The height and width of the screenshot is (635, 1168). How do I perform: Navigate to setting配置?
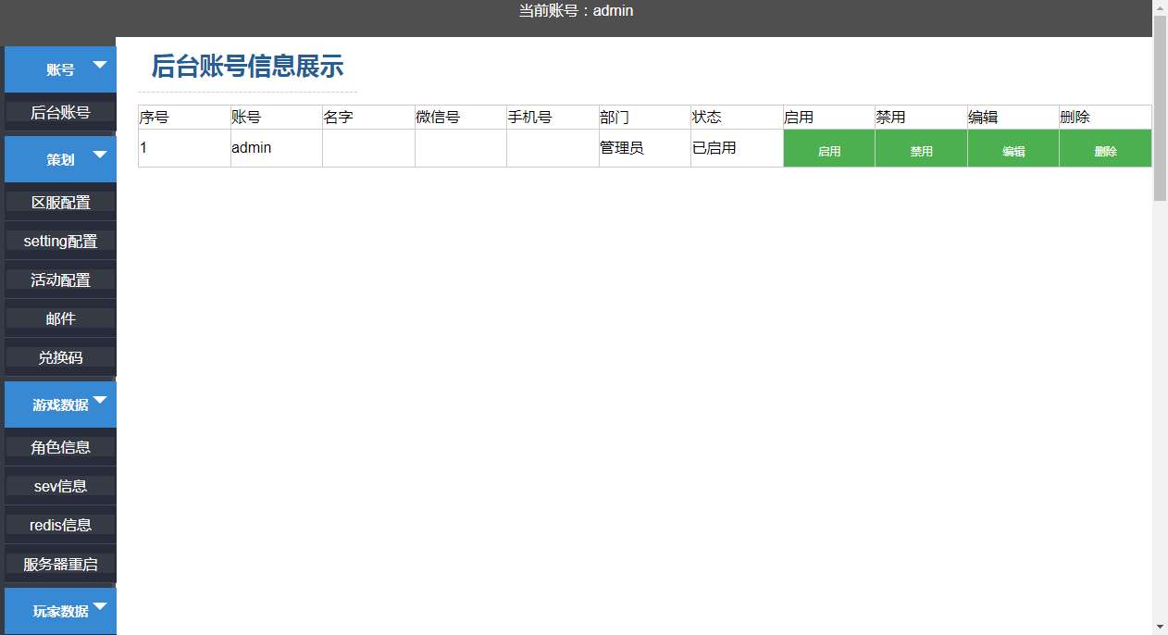point(59,241)
